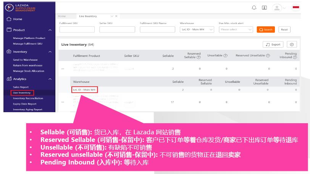The image size is (310, 174).
Task: Open the user menu arrow beside the avatar
Action: click(x=284, y=8)
